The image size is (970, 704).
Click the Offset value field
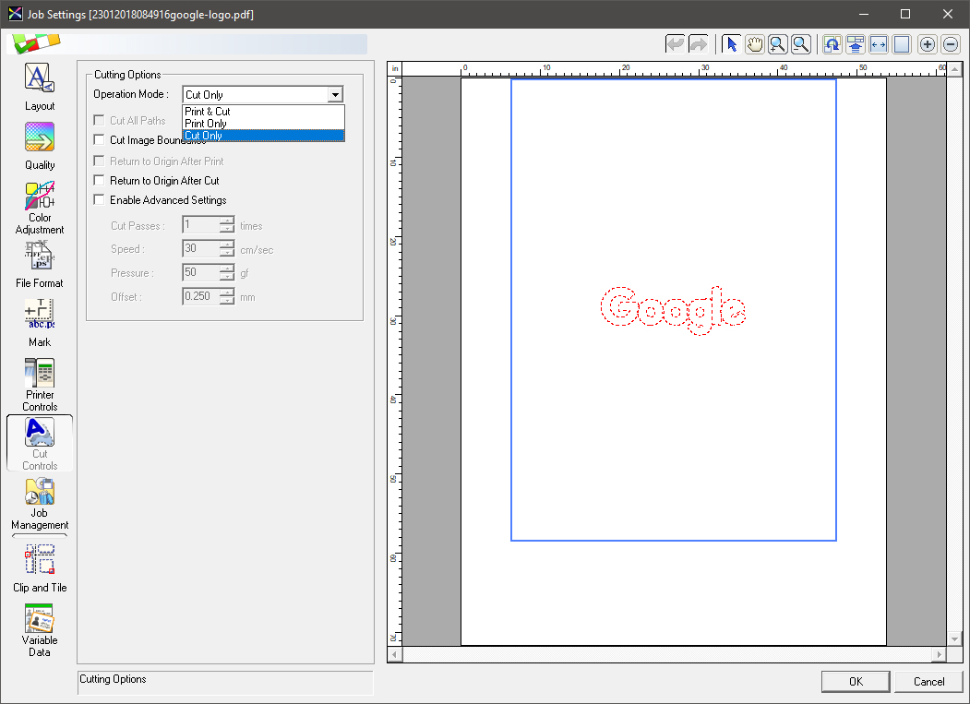coord(201,296)
